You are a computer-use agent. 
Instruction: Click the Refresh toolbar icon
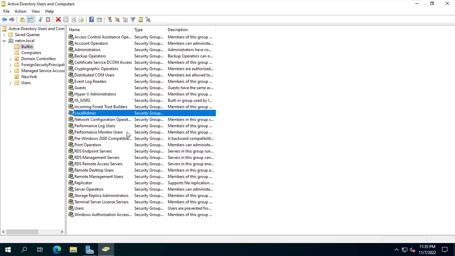click(x=74, y=20)
